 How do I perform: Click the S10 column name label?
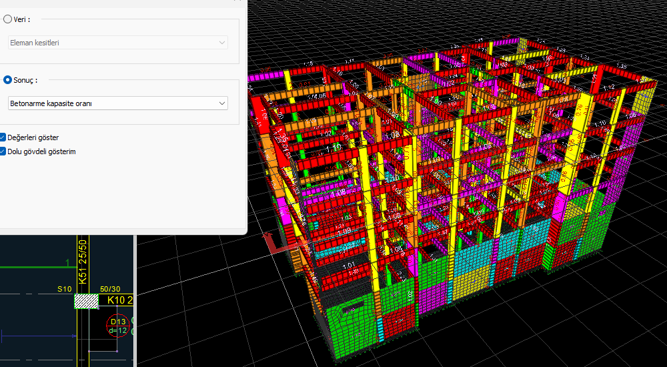(x=64, y=289)
